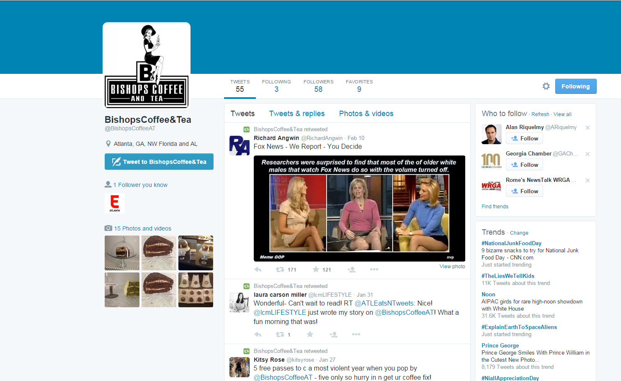Dismiss Alan Riquelmy follow suggestion

pos(588,128)
